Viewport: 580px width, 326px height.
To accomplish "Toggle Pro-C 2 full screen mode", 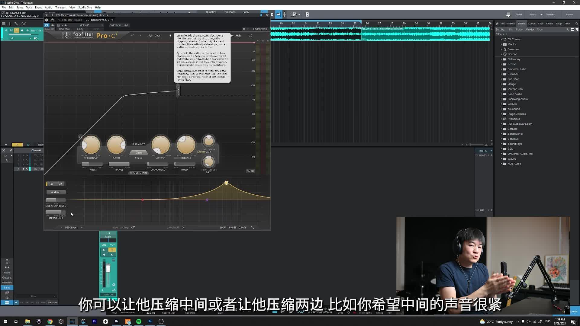I will point(250,36).
